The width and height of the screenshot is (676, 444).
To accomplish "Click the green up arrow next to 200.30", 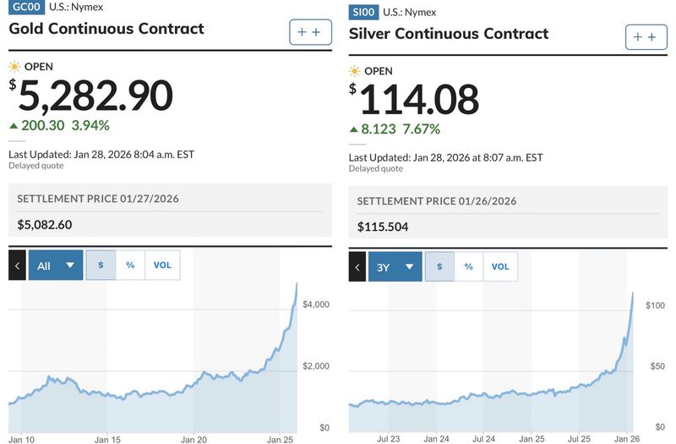I will pyautogui.click(x=13, y=126).
